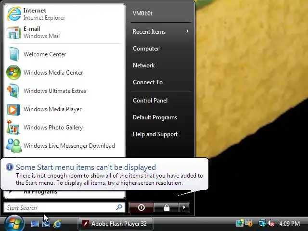Switch to Adobe Flash Player 32 taskbar button
The height and width of the screenshot is (231, 308).
click(115, 224)
